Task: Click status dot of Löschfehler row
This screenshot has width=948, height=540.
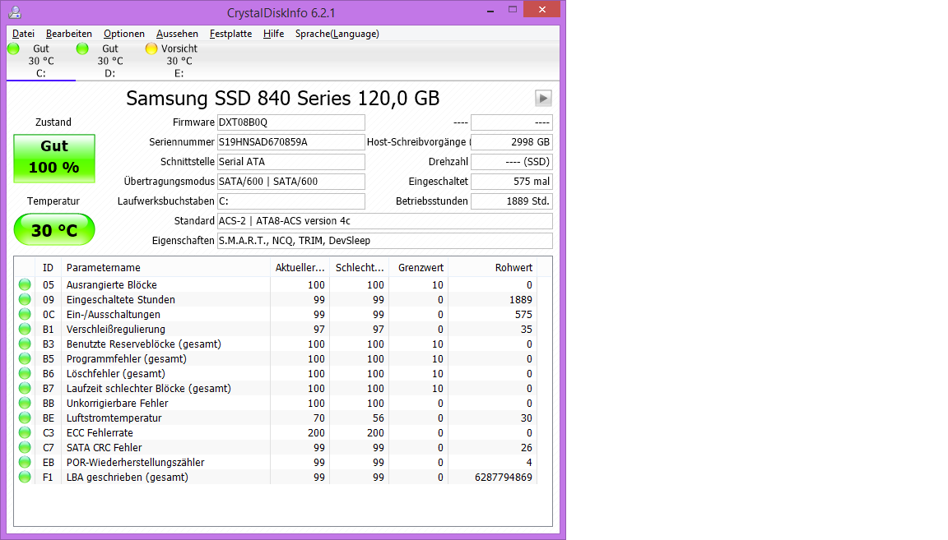Action: pos(24,373)
